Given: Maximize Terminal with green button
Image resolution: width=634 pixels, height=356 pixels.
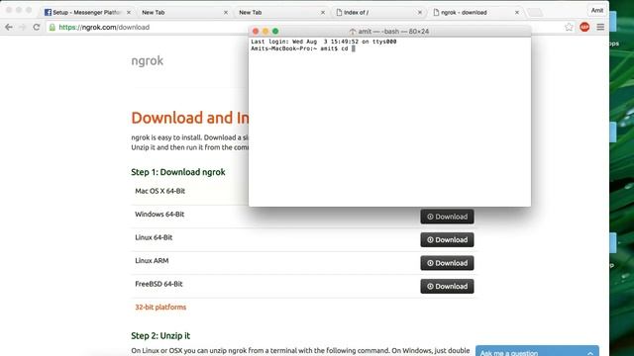Looking at the screenshot, I should [x=275, y=31].
